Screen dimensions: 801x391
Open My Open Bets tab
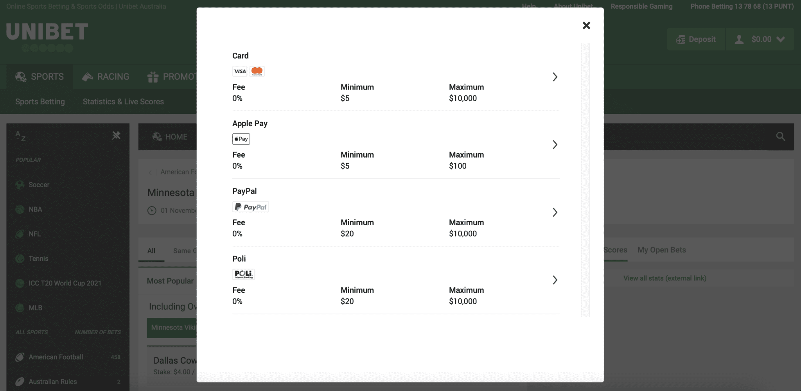coord(662,250)
